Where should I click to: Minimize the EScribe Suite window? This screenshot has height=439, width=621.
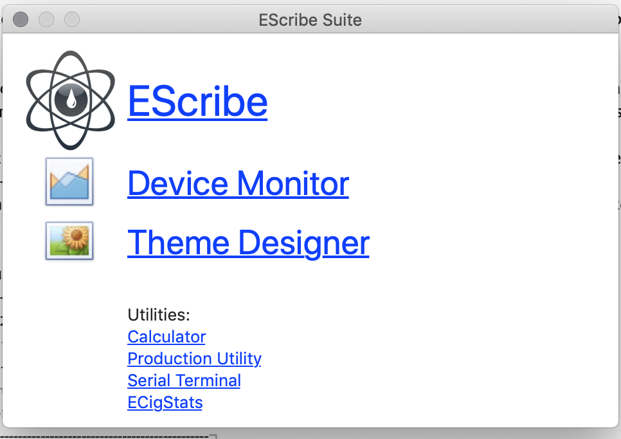point(46,20)
